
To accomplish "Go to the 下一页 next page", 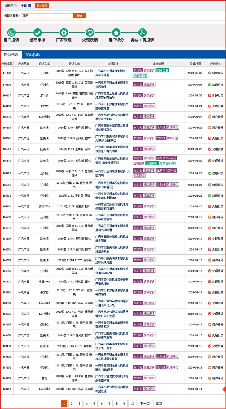I will [145, 403].
